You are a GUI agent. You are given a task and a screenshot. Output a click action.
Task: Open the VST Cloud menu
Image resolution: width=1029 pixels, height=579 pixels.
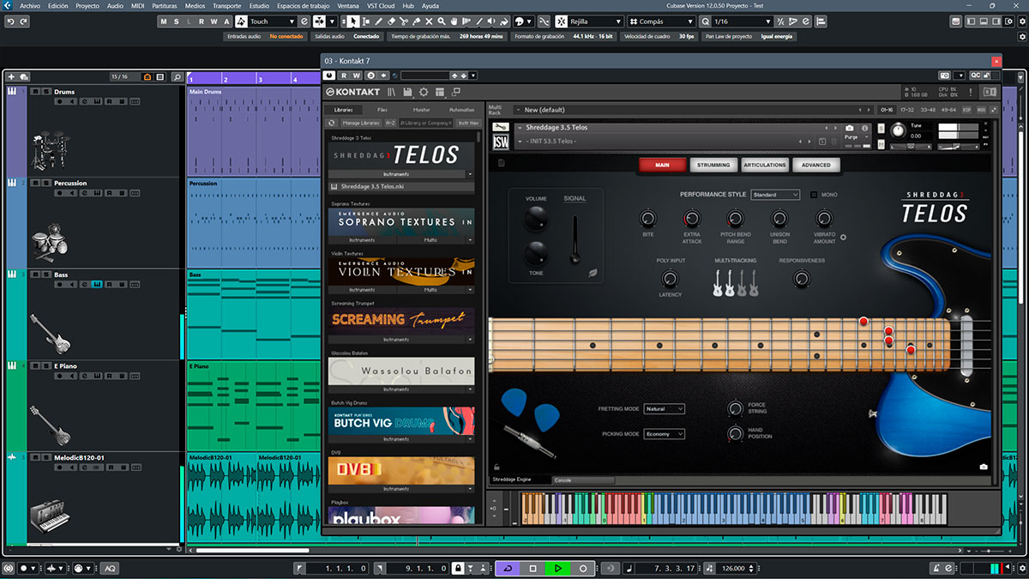click(379, 5)
